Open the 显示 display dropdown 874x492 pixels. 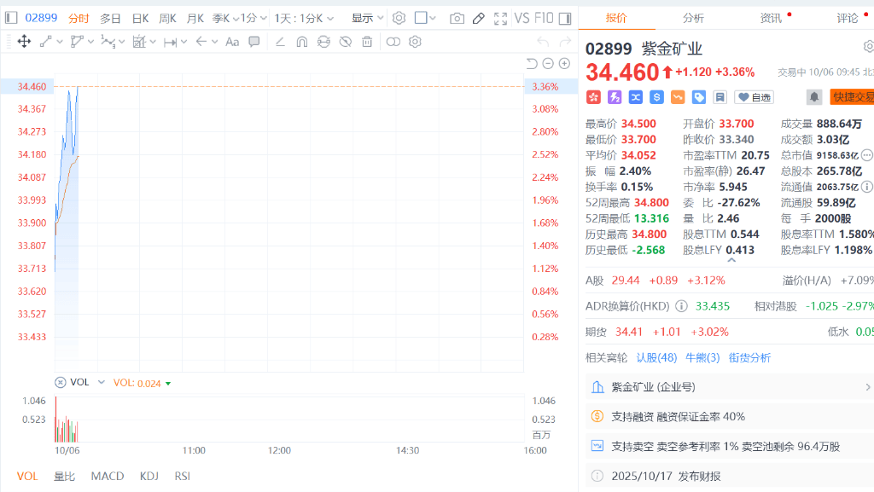coord(368,18)
